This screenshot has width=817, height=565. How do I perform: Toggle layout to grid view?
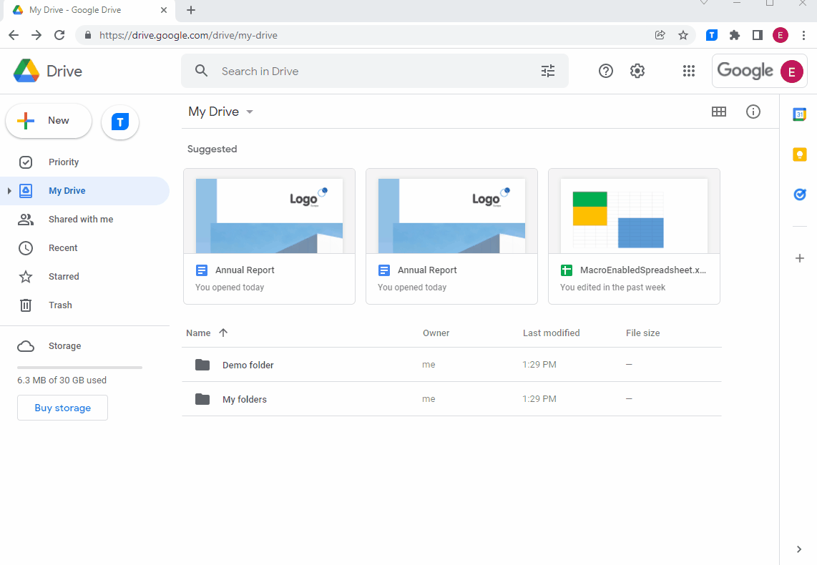point(719,112)
